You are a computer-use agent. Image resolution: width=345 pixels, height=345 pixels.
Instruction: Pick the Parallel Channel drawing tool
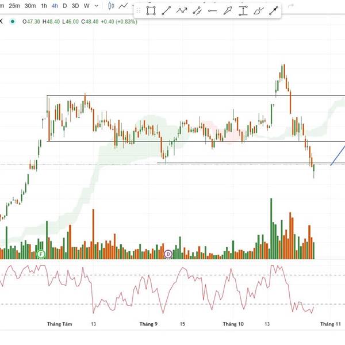click(198, 10)
